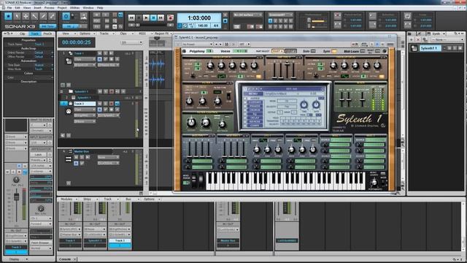The height and width of the screenshot is (263, 467).
Task: Click the Synth tab in the browser panel
Action: click(436, 34)
